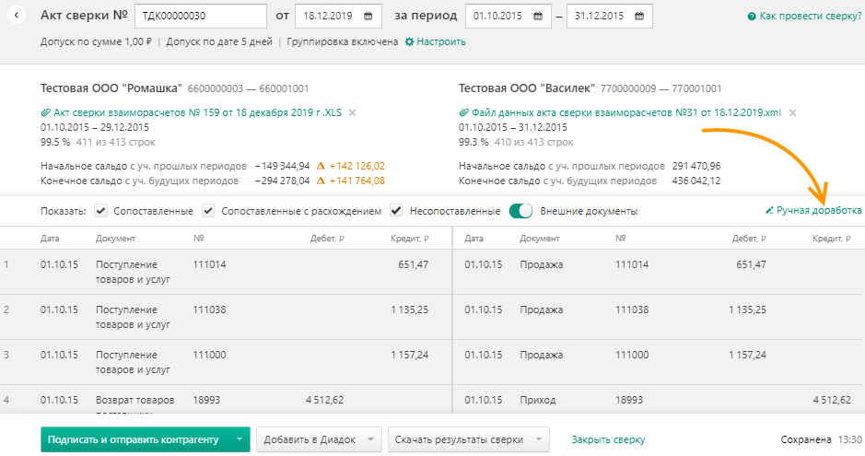This screenshot has width=865, height=456.
Task: Click right debit value 1 157,24
Action: [x=747, y=355]
